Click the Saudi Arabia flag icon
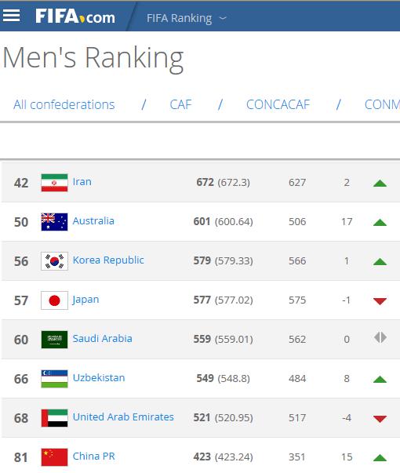 pyautogui.click(x=54, y=340)
